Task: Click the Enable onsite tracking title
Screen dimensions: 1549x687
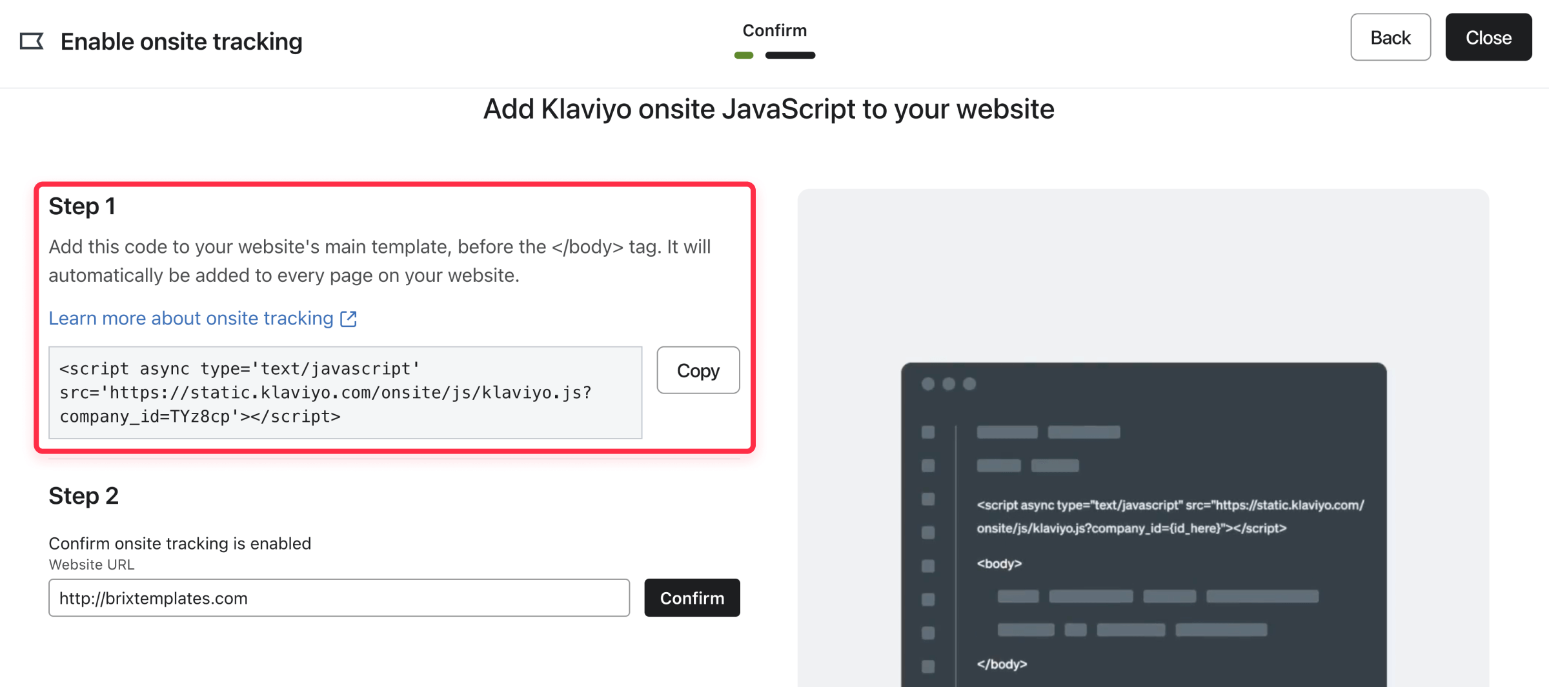Action: click(181, 41)
